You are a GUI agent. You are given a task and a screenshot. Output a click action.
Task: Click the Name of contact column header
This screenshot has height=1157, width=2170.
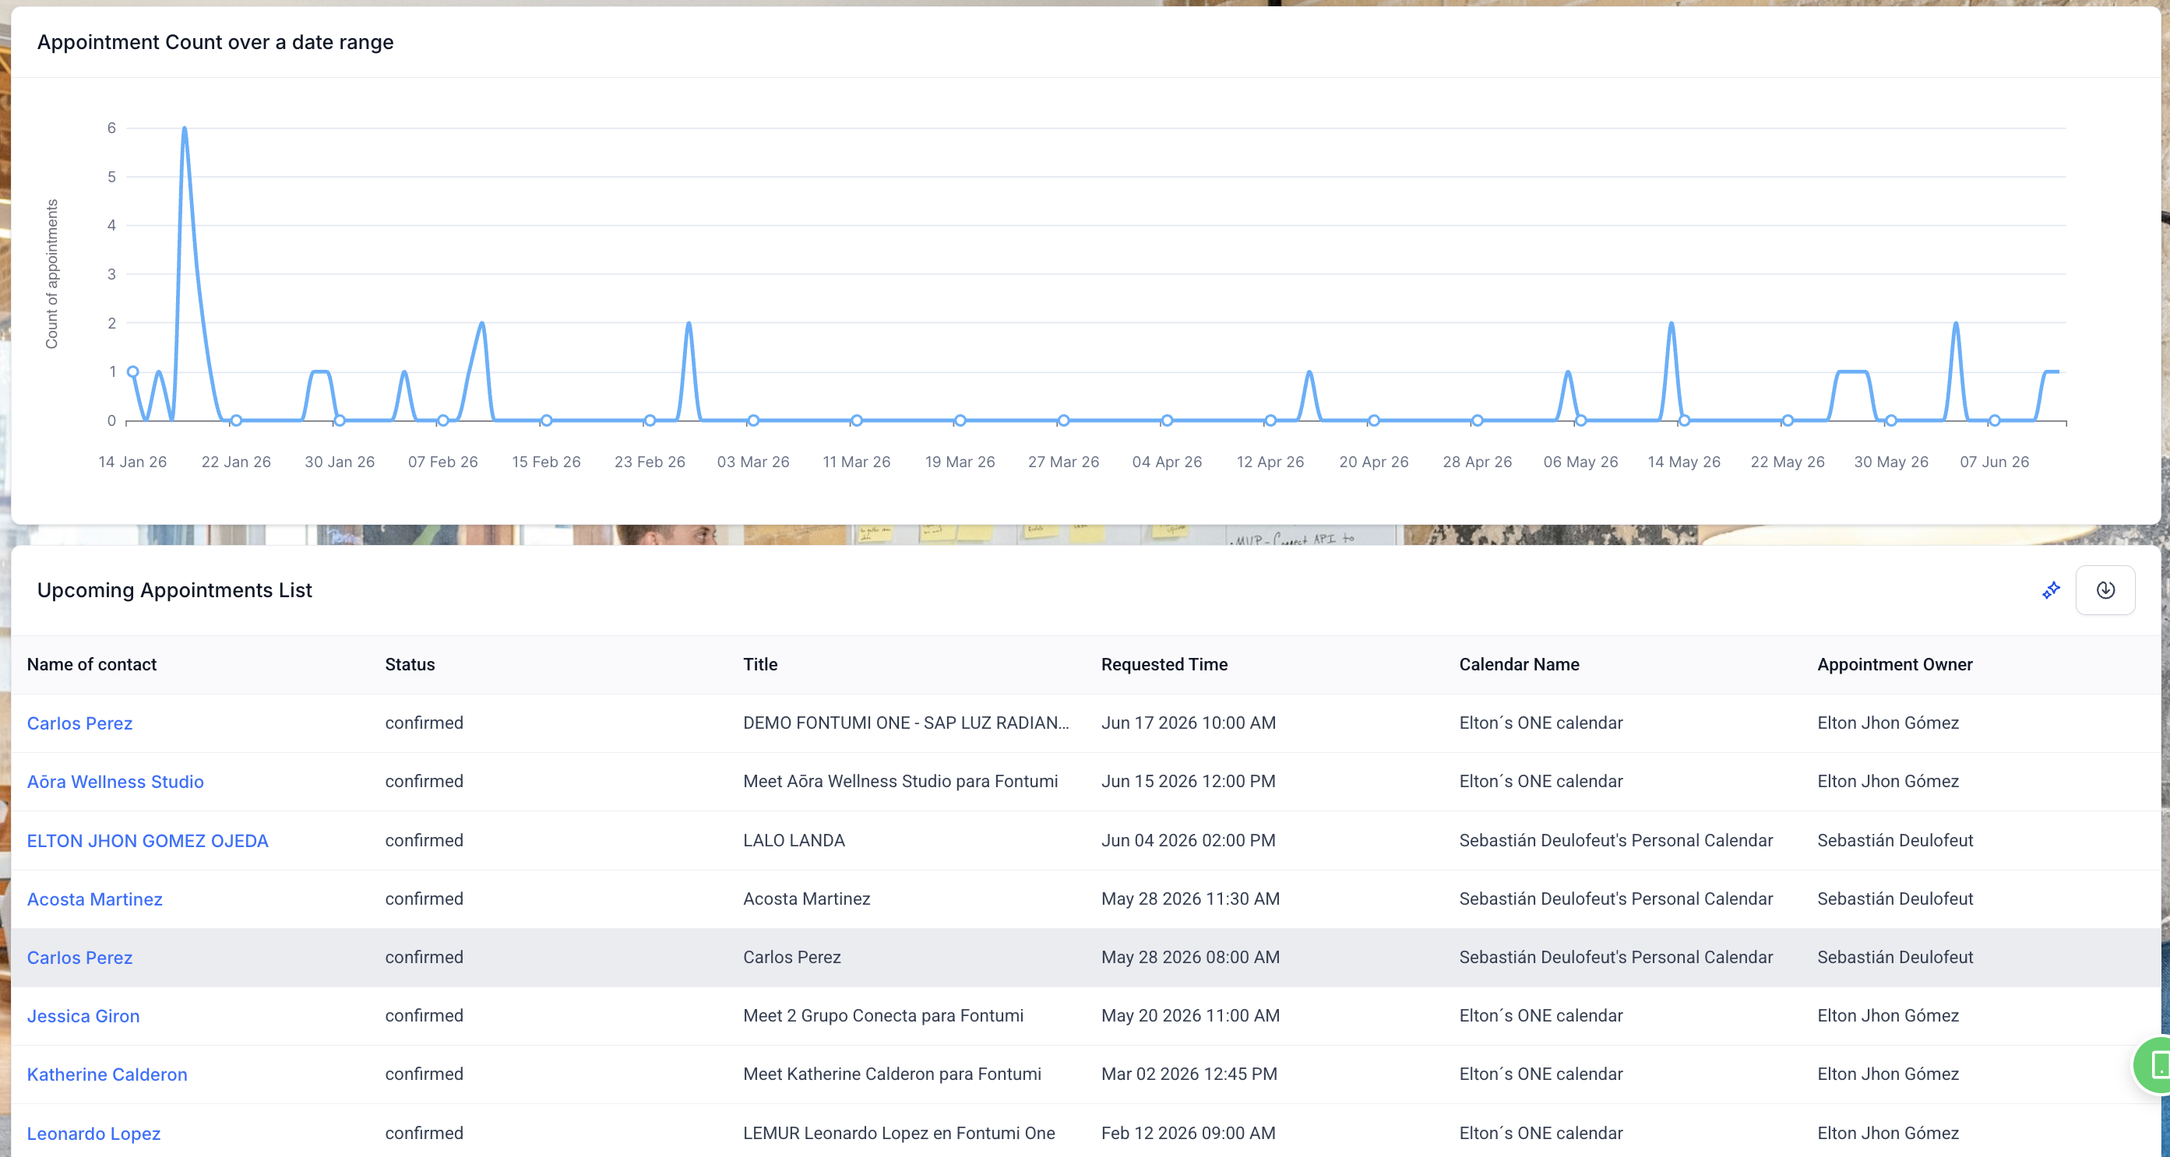click(x=92, y=664)
